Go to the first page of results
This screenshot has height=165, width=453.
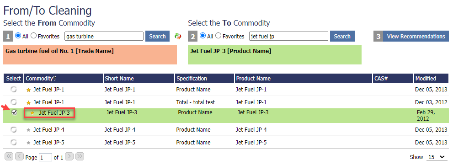pyautogui.click(x=9, y=157)
